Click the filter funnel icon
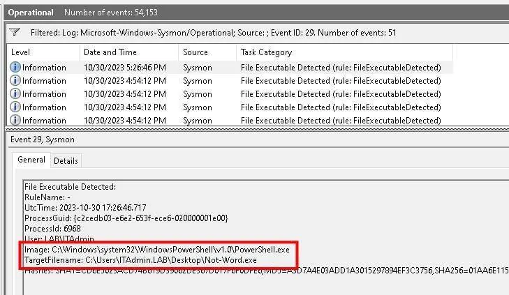 15,32
